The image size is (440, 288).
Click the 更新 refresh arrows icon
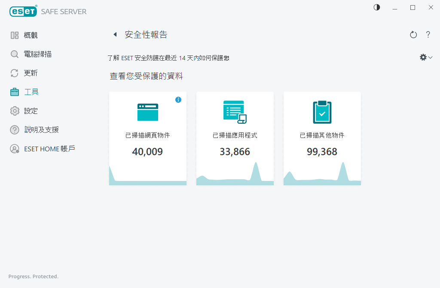pyautogui.click(x=15, y=73)
